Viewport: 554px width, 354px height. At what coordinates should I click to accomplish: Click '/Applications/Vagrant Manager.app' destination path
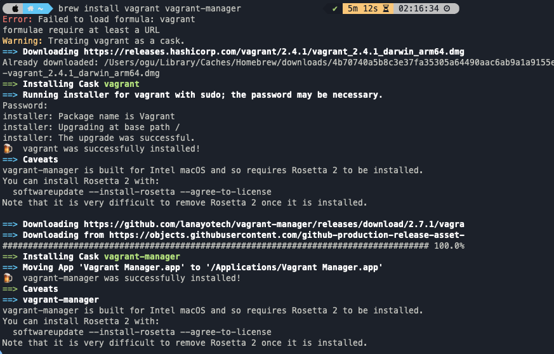(x=294, y=268)
